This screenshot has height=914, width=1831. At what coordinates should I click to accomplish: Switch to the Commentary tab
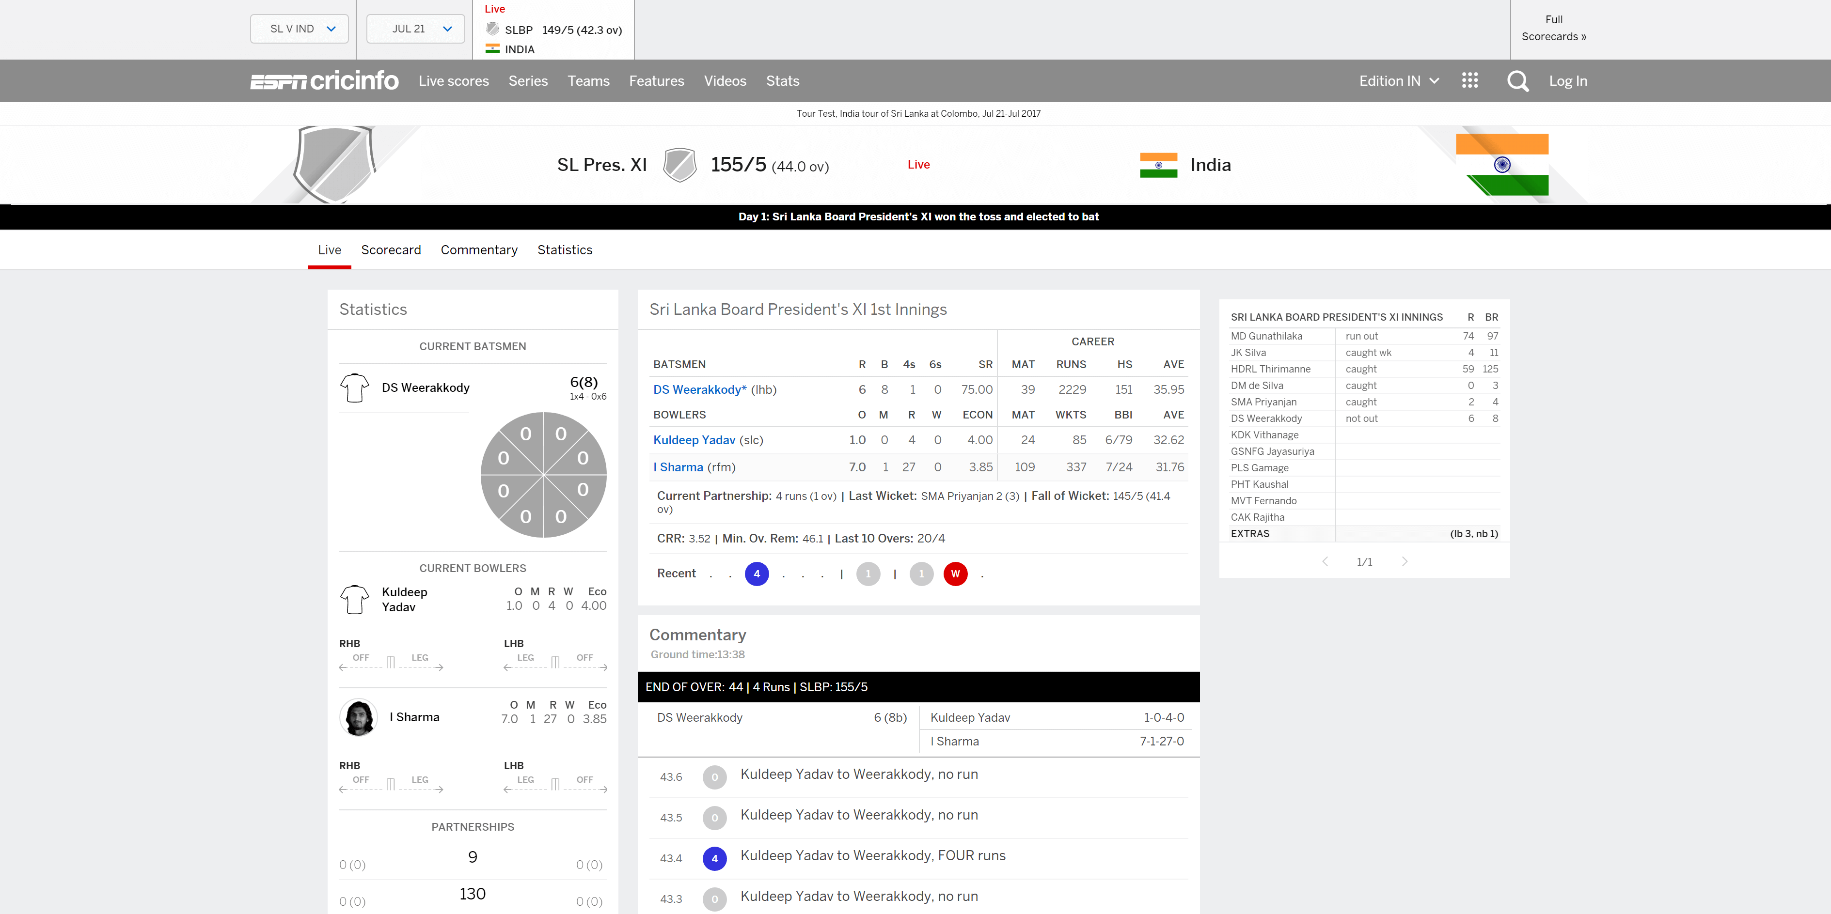(479, 250)
